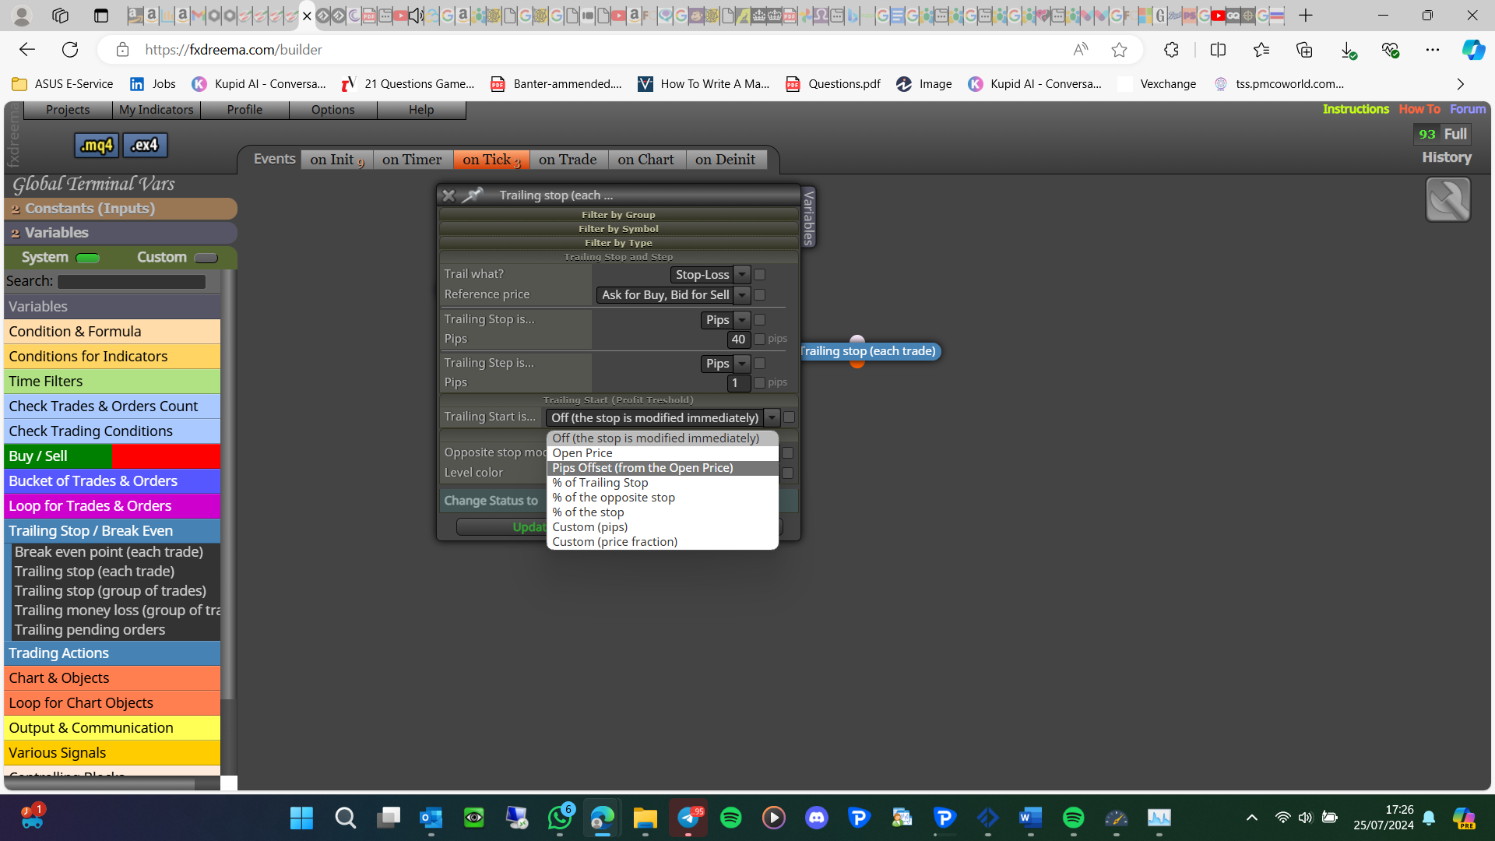
Task: Open the Options menu
Action: click(x=333, y=110)
